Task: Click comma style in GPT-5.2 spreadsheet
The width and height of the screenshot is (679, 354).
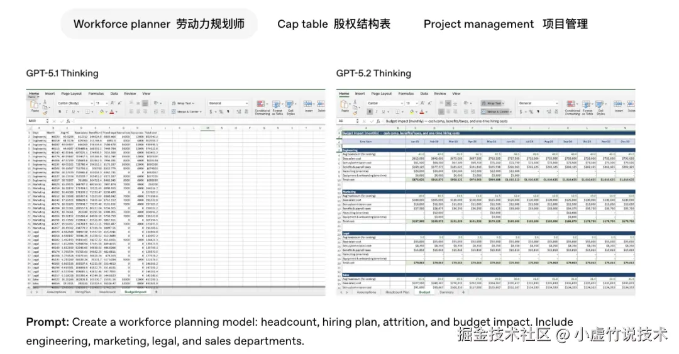Action: click(538, 112)
